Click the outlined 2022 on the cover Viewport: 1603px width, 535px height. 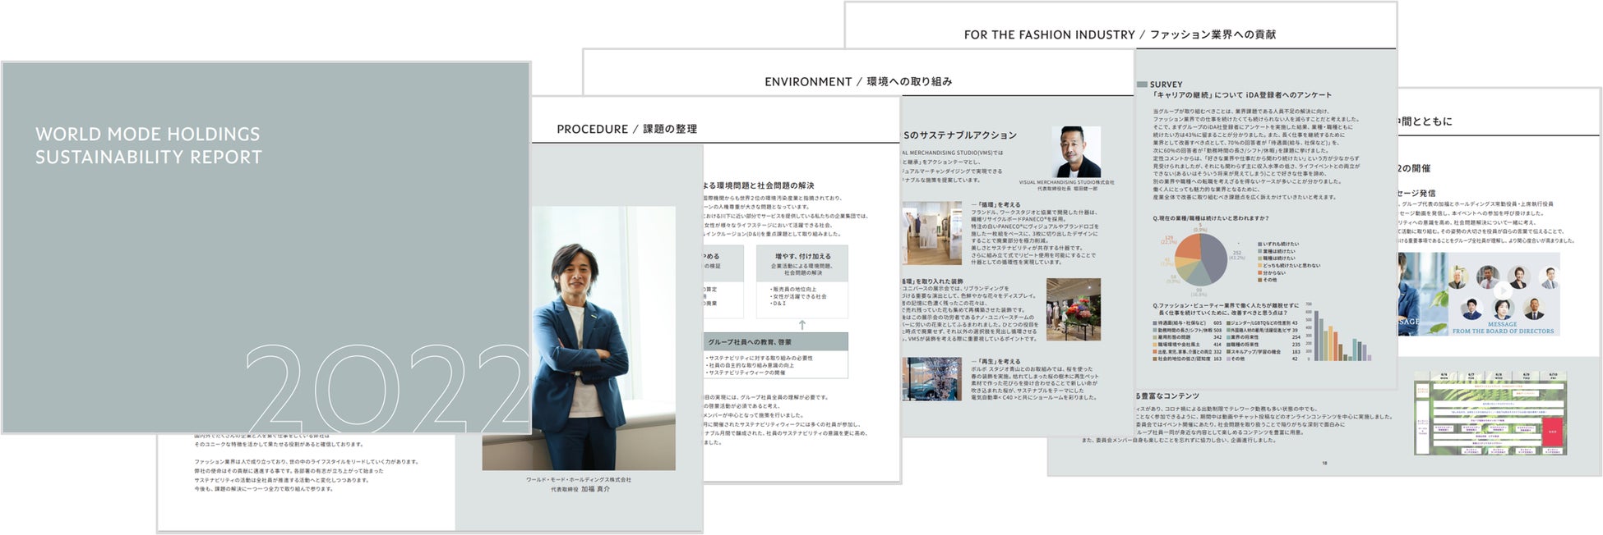[x=386, y=387]
